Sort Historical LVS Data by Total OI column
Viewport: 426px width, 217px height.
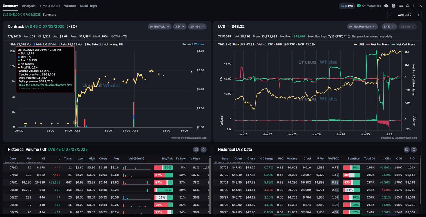coord(370,159)
